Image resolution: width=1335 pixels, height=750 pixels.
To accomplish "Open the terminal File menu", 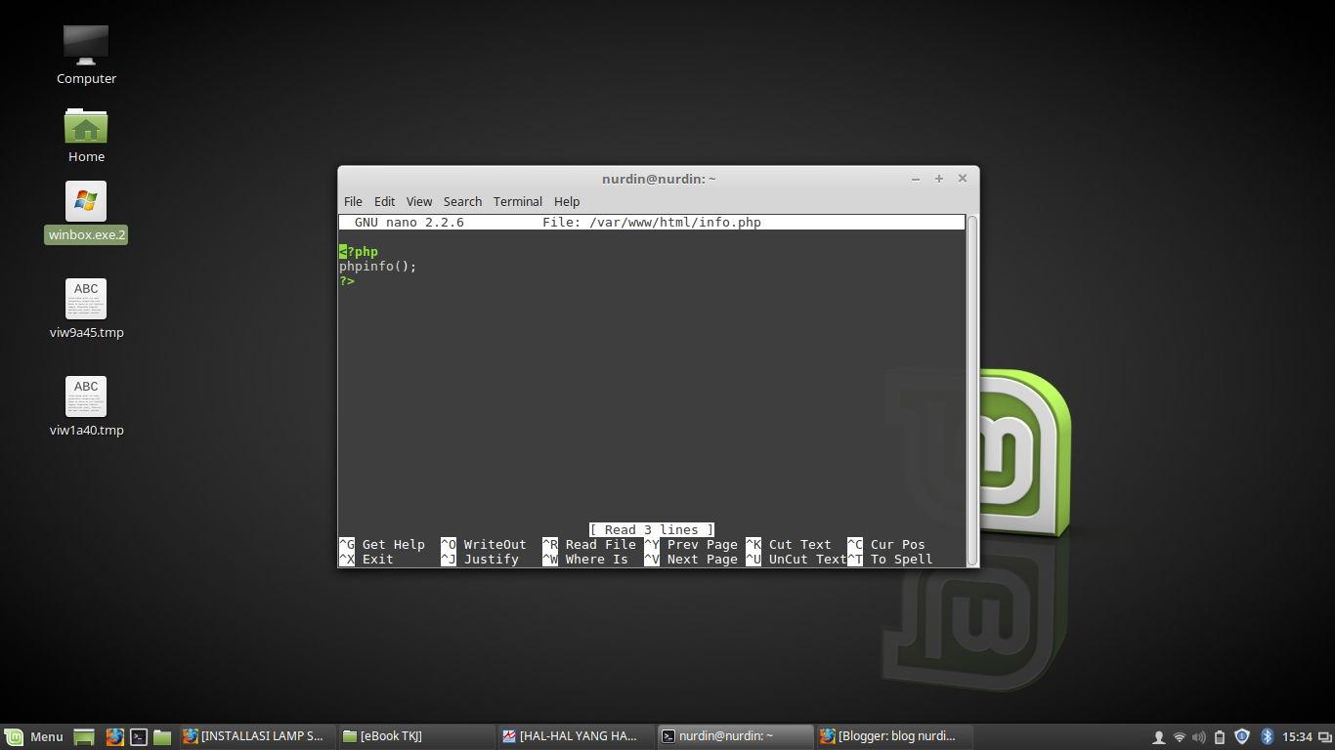I will (353, 201).
